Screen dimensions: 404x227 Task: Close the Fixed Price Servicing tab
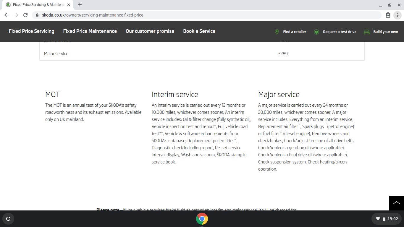[69, 5]
